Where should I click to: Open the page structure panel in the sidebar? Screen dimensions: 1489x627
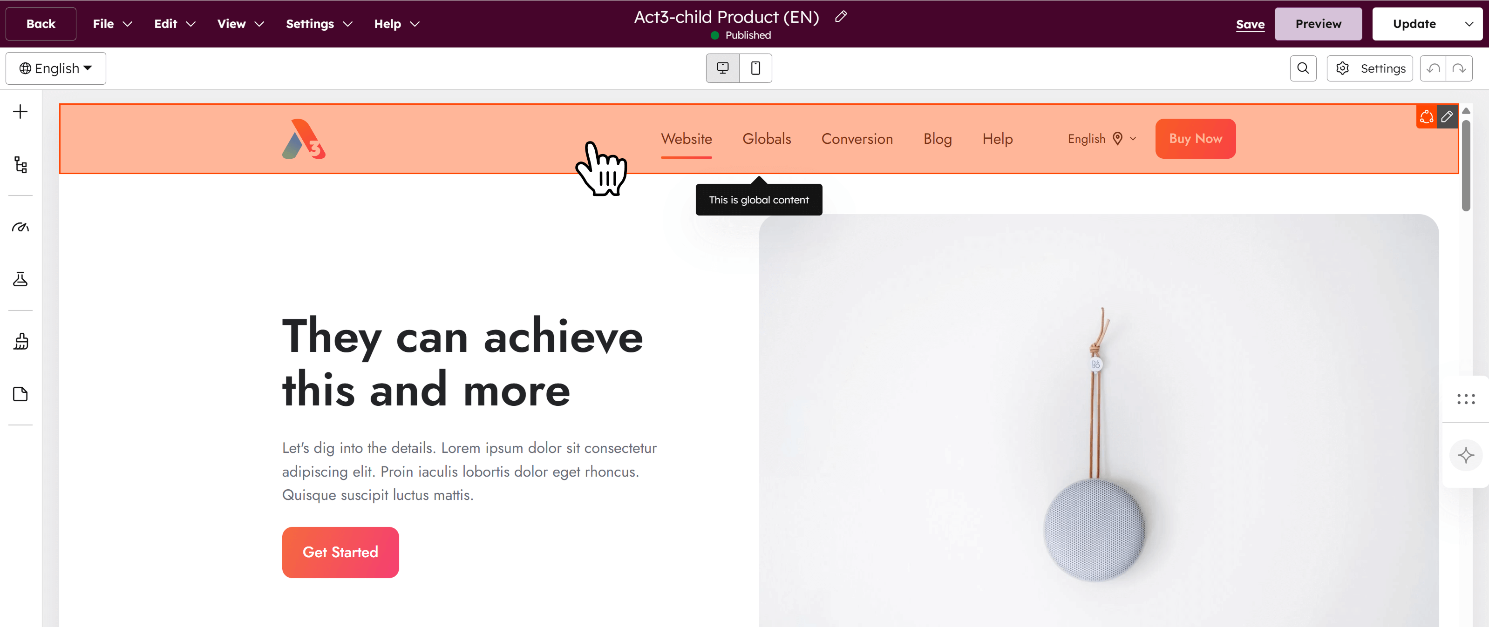[x=21, y=165]
